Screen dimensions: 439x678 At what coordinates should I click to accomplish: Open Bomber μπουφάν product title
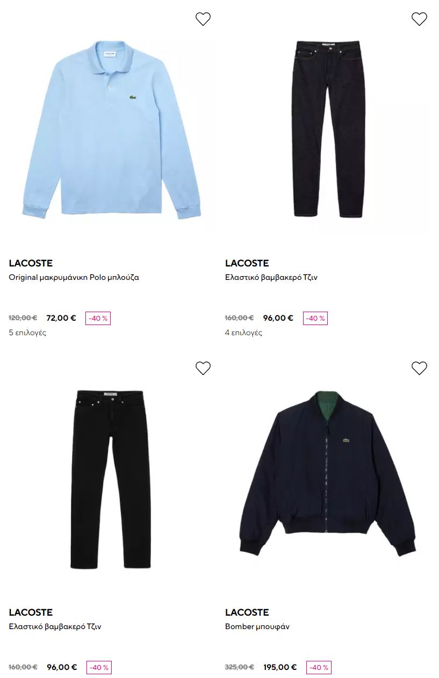[x=257, y=627]
